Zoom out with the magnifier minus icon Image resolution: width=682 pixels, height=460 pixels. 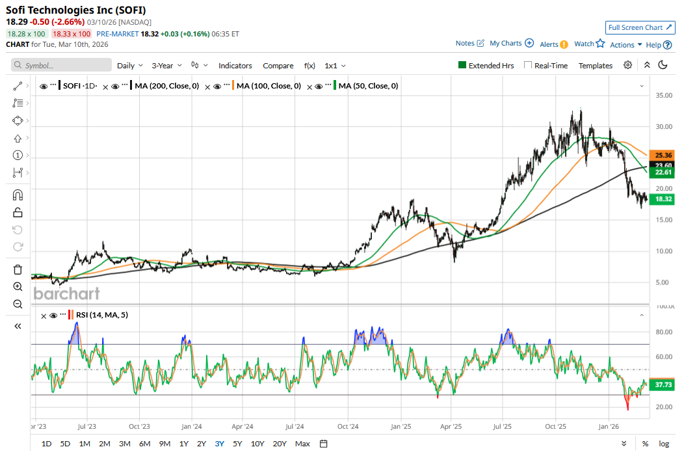point(18,304)
